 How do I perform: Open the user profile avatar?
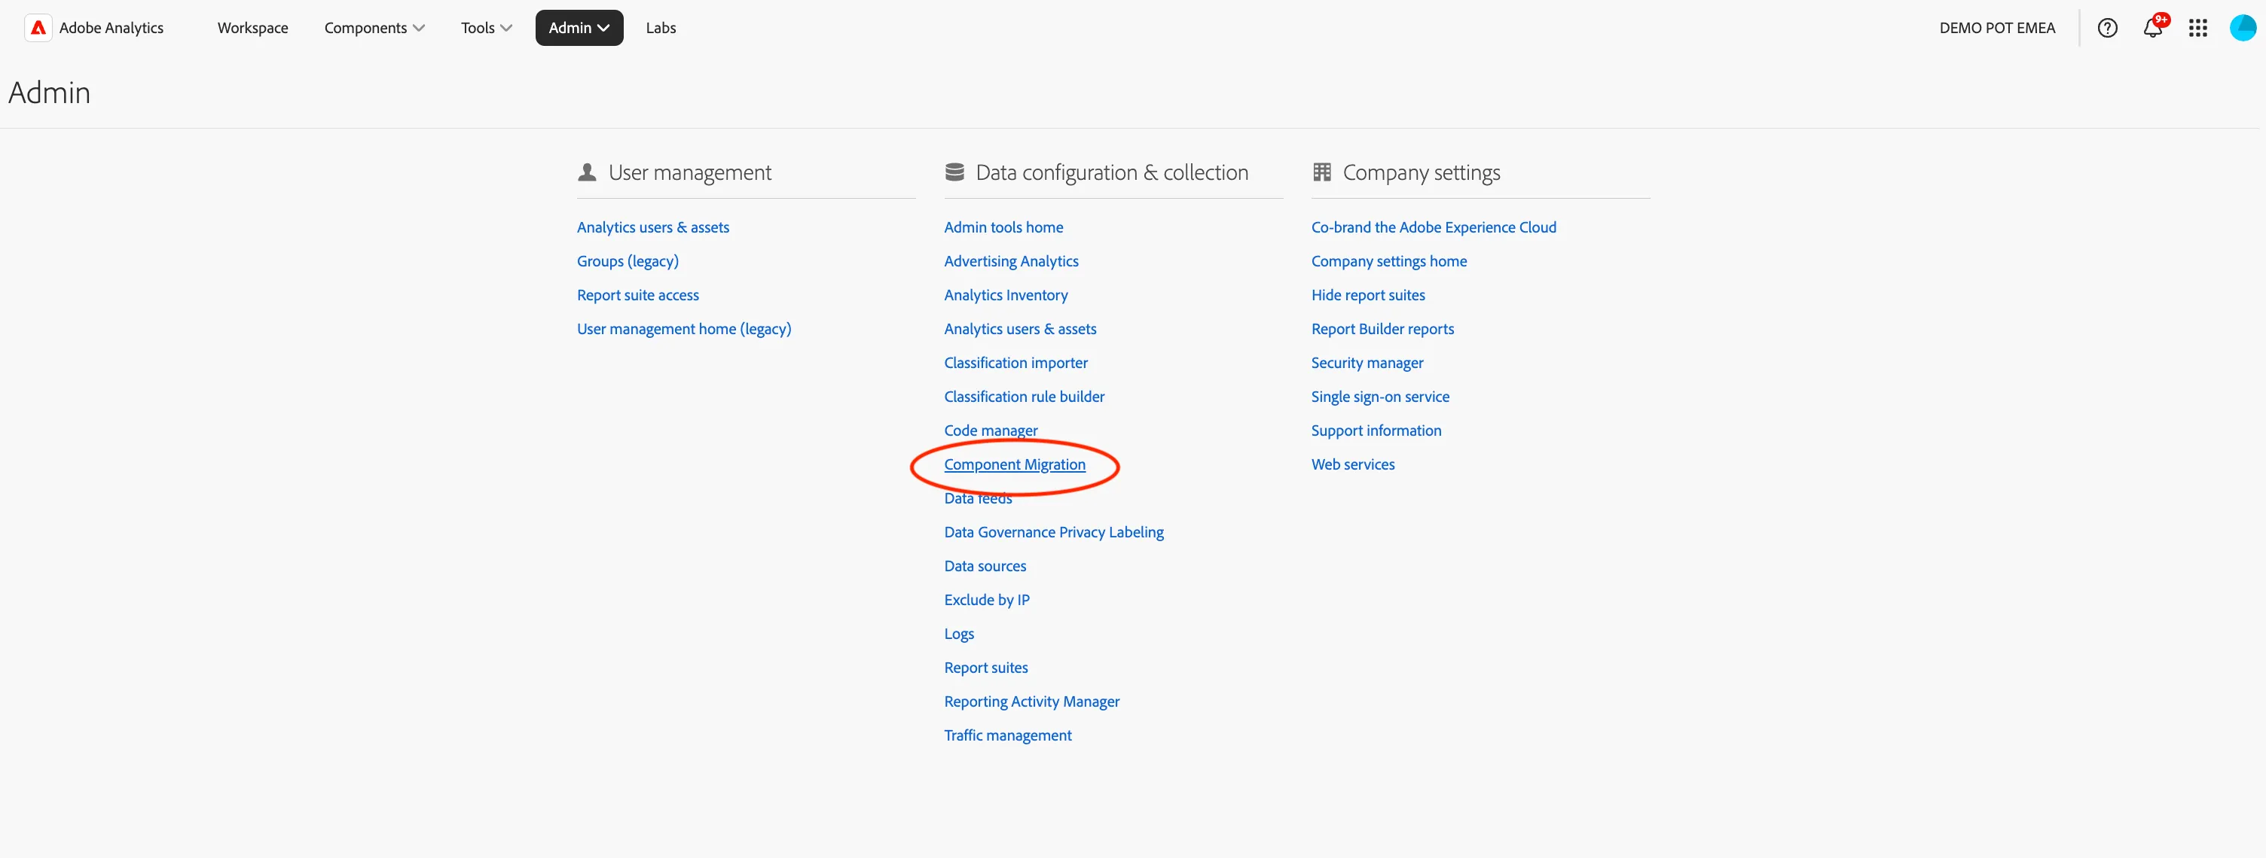coord(2242,28)
